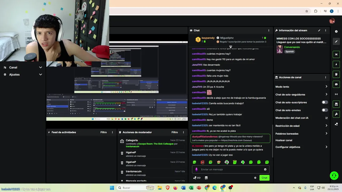This screenshot has height=192, width=342.
Task: Open OBS Studio from the taskbar
Action: pyautogui.click(x=230, y=188)
